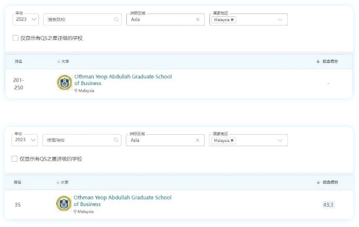The height and width of the screenshot is (227, 359).
Task: Select the rank 201-250 text
Action: [19, 84]
